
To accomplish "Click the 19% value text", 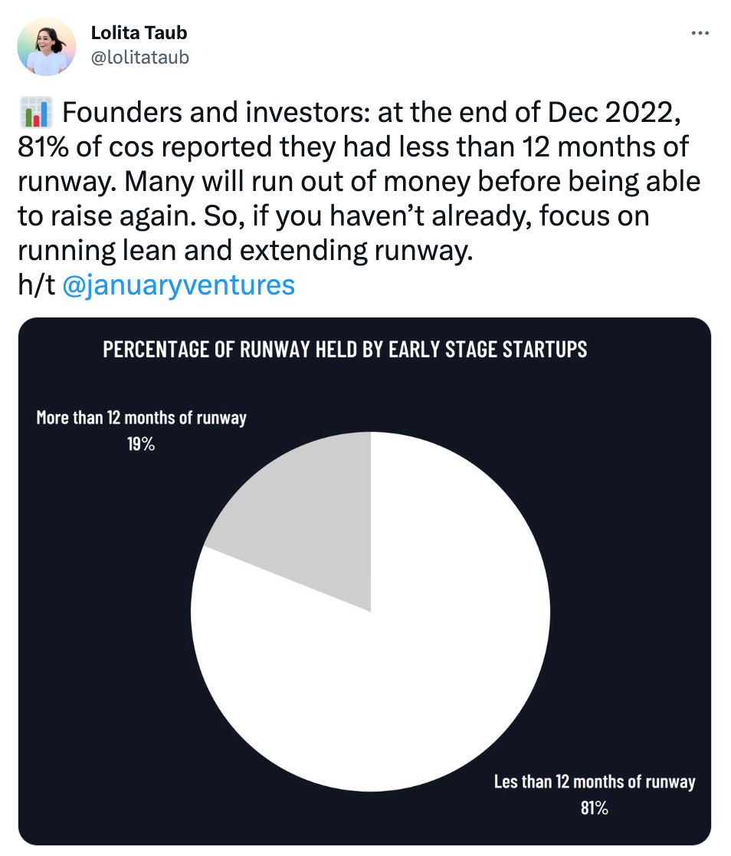I will point(141,444).
